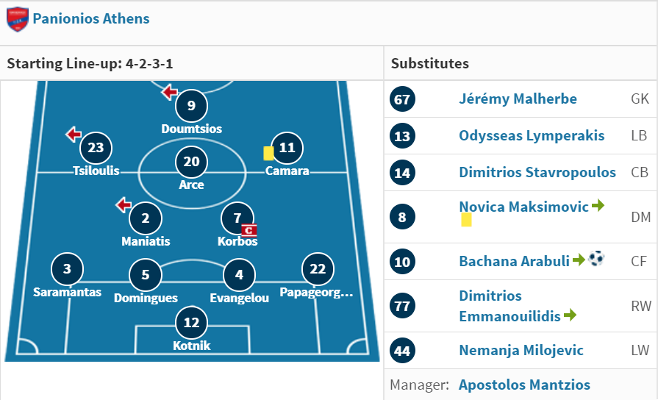The image size is (658, 400).
Task: Select player number 20 Arce on pitch
Action: 191,161
